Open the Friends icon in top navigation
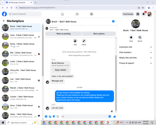Viewport: 156px width, 125px height. pos(77,14)
